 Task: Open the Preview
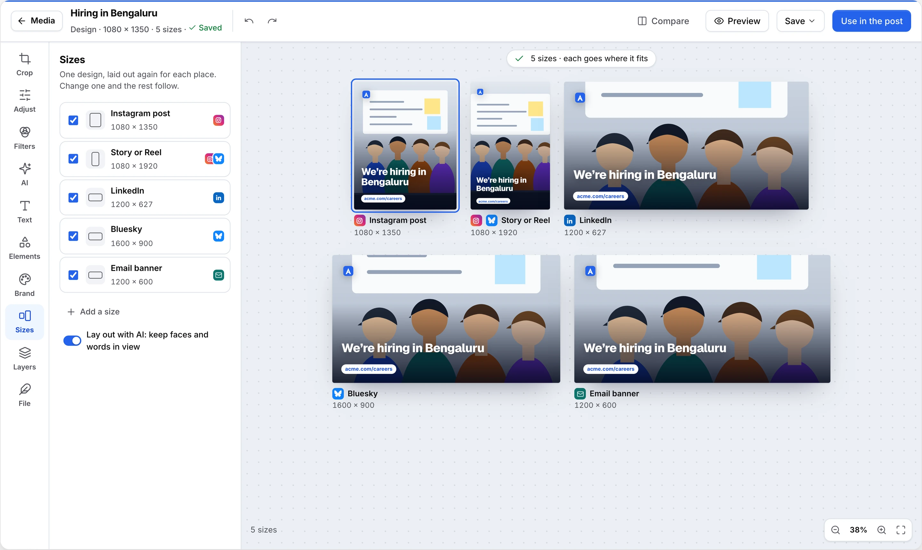click(x=737, y=21)
